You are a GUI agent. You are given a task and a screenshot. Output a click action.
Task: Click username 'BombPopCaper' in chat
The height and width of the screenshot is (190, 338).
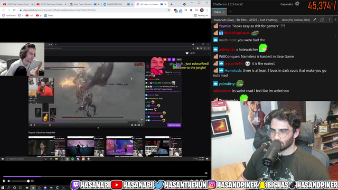pos(237,33)
